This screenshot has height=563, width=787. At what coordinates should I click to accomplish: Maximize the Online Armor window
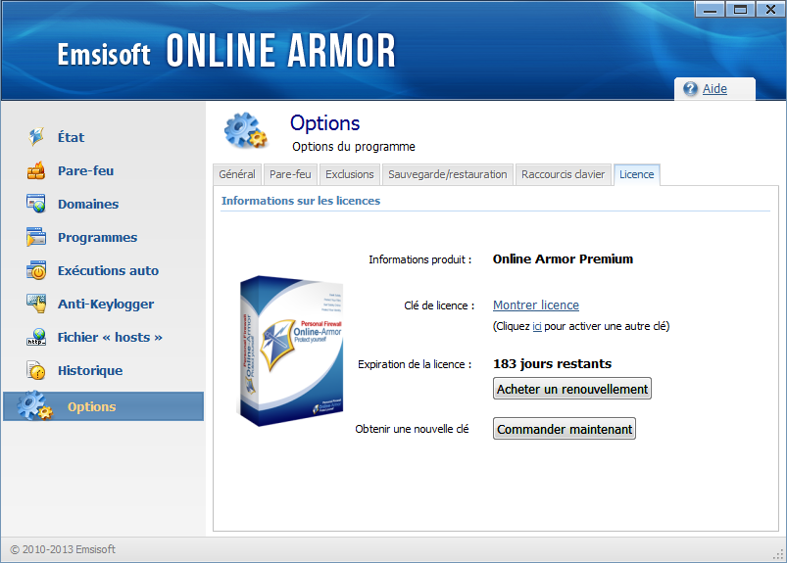coord(740,9)
